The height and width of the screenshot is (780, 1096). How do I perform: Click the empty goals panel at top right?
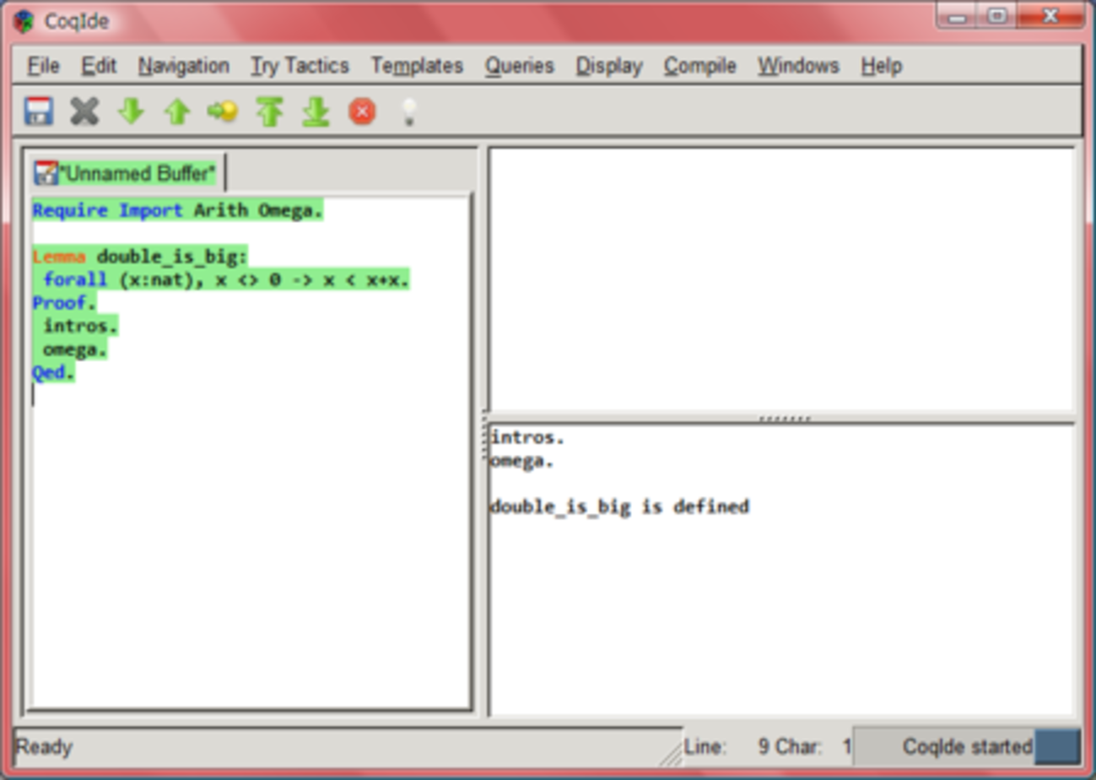pyautogui.click(x=781, y=279)
